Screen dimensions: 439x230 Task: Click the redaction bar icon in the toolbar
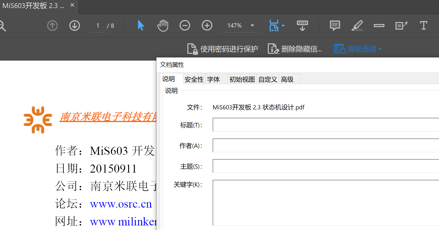click(379, 26)
